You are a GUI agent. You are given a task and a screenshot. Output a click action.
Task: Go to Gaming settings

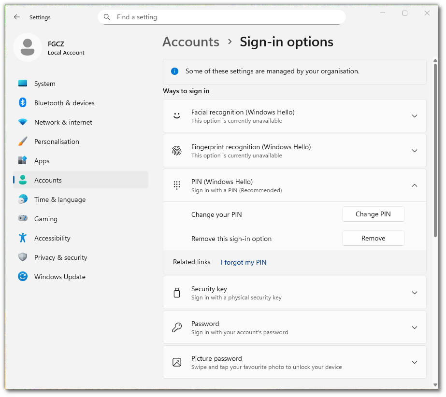(81, 219)
